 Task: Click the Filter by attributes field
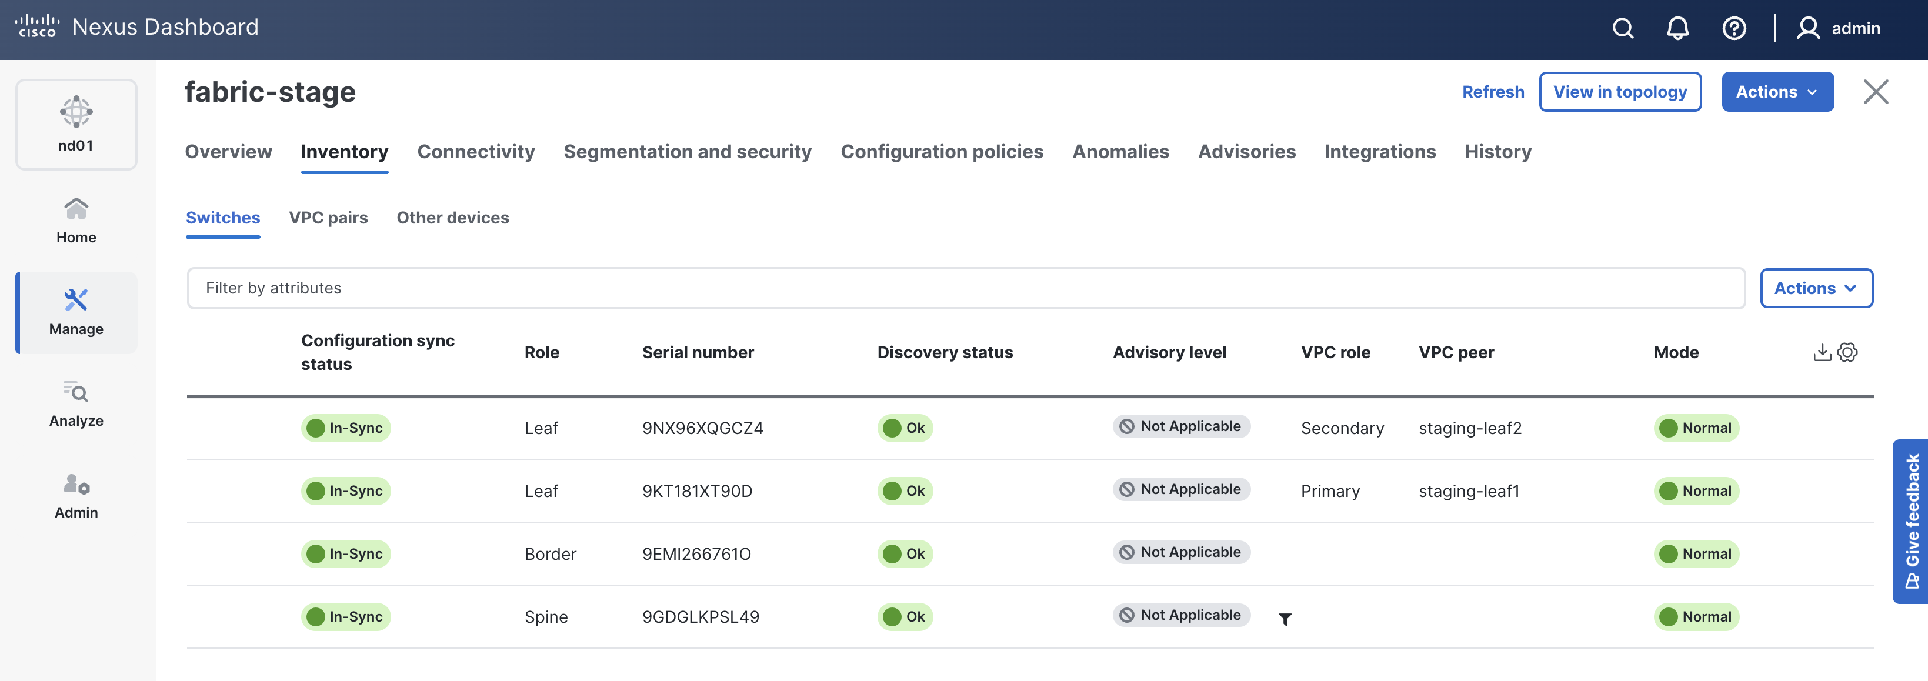(966, 288)
